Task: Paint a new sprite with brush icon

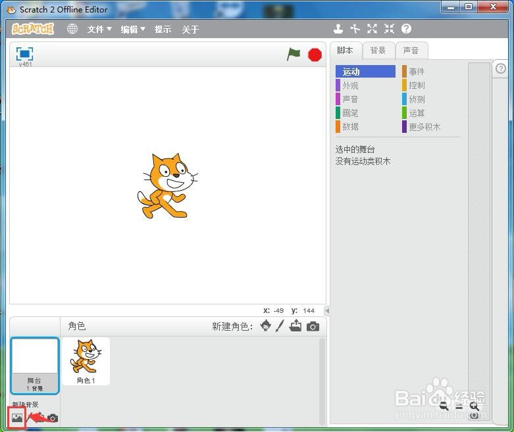Action: [280, 326]
